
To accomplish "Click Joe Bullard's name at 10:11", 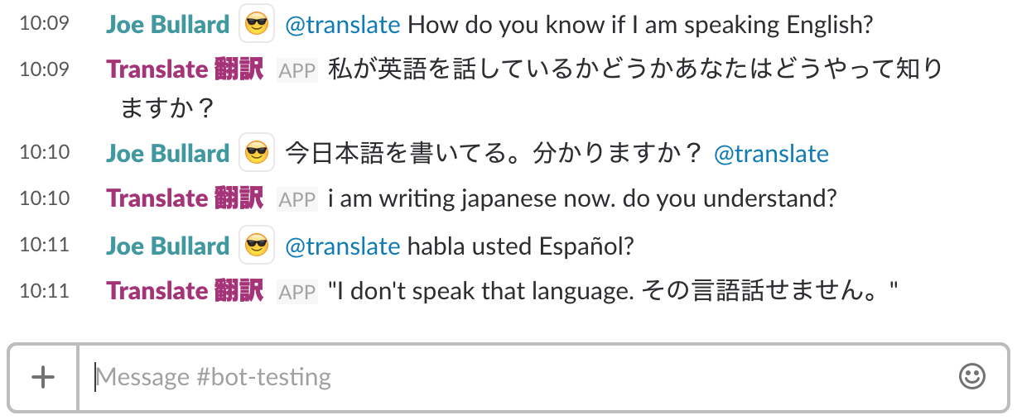I will (x=167, y=246).
